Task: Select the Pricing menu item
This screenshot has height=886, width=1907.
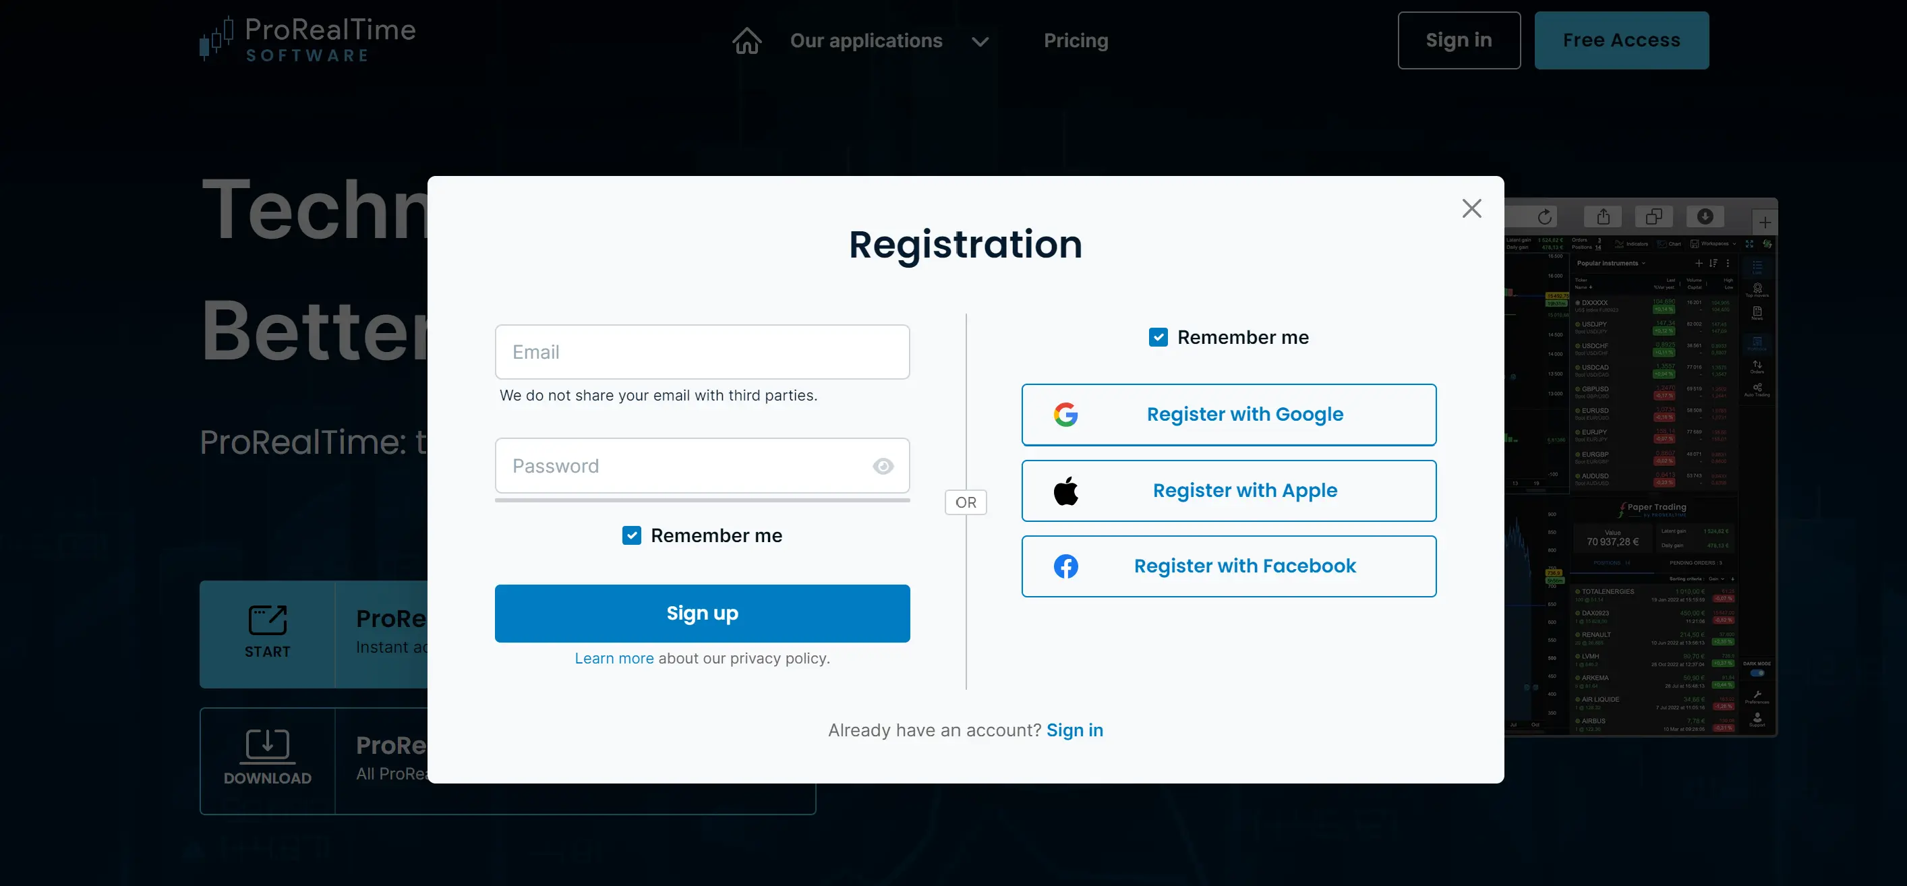Action: pos(1076,40)
